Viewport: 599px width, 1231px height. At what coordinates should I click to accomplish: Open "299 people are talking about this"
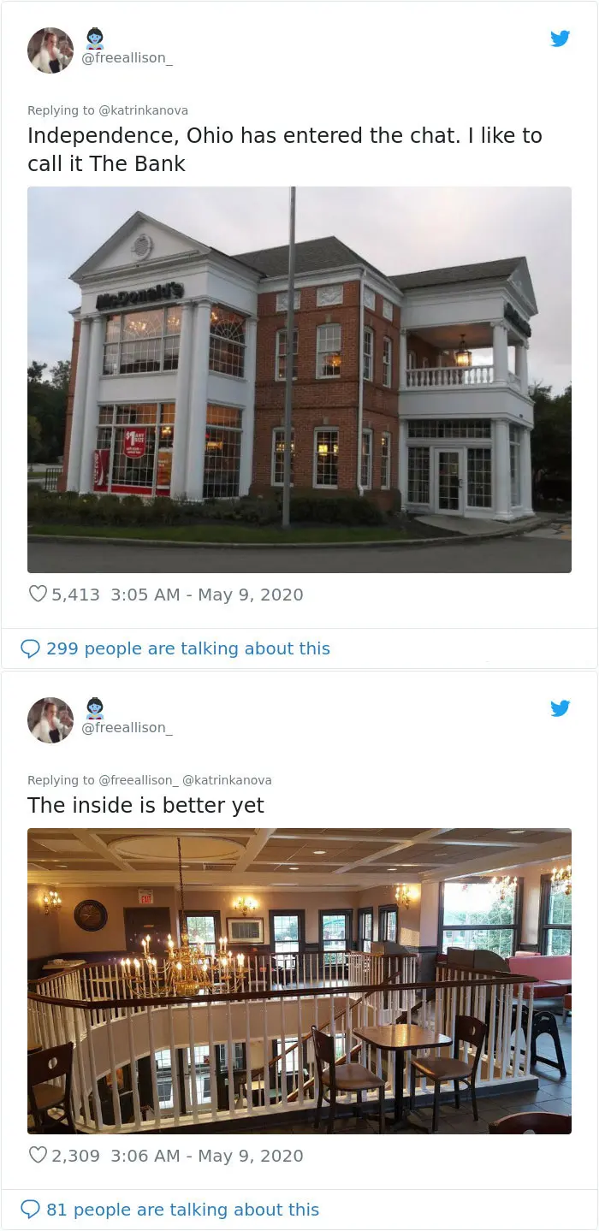click(x=188, y=648)
